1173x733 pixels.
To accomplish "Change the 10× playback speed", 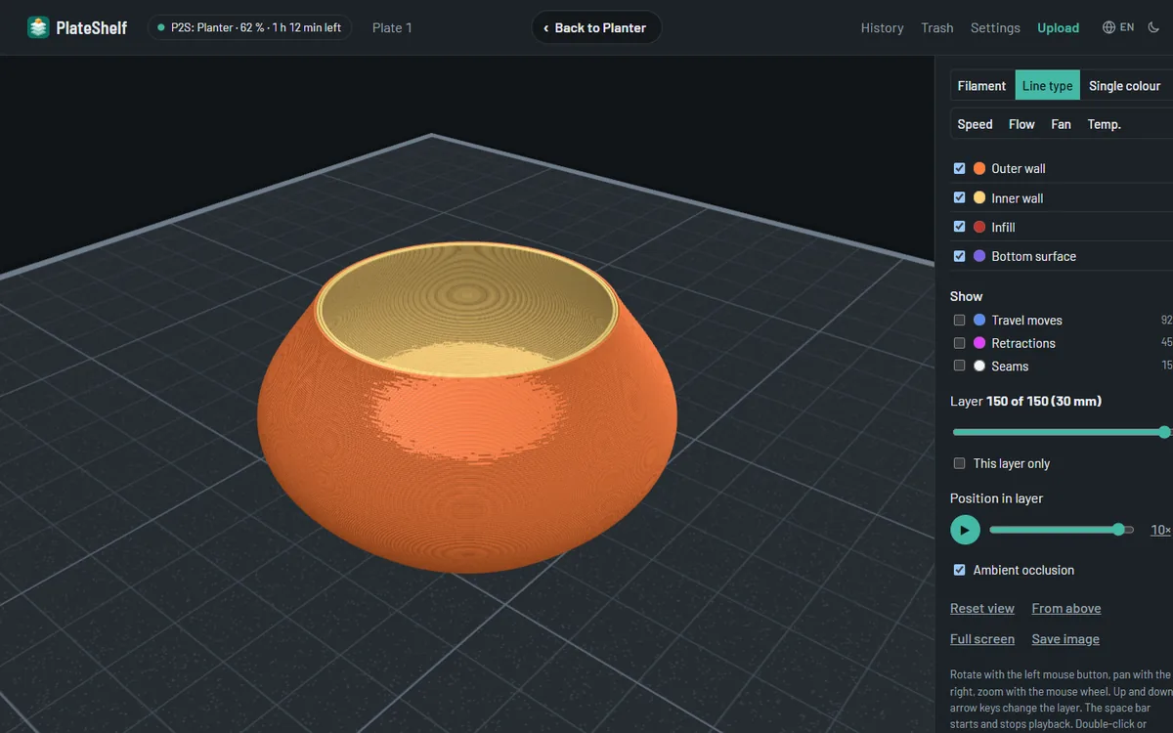I will coord(1160,530).
